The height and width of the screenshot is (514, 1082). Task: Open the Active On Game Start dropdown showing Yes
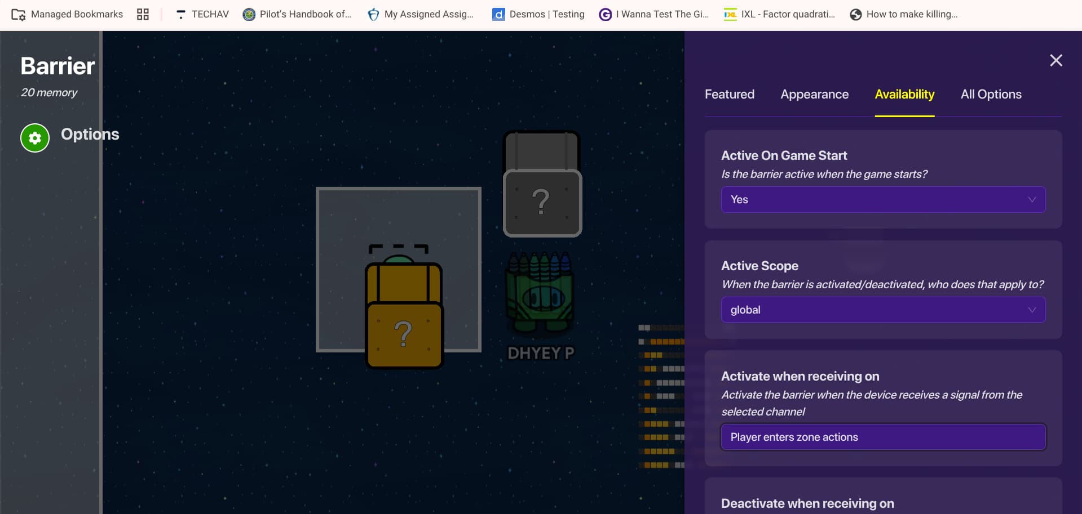coord(883,199)
